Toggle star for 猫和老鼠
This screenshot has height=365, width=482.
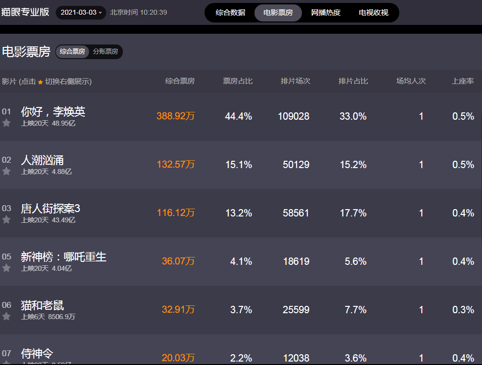[x=6, y=317]
